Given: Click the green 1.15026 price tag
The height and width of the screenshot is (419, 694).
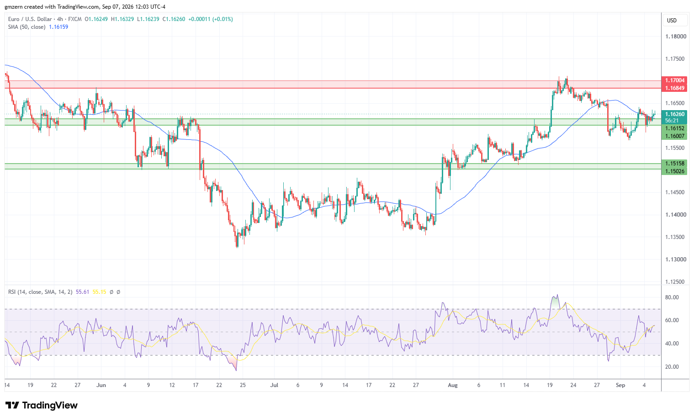Looking at the screenshot, I should [x=674, y=171].
